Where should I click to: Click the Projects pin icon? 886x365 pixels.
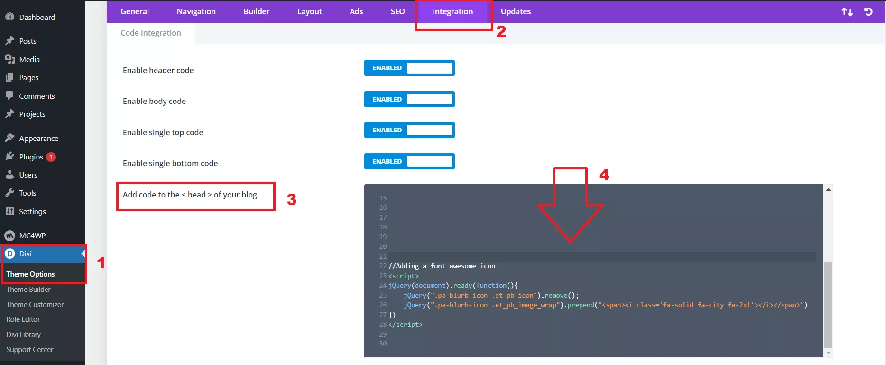point(9,114)
